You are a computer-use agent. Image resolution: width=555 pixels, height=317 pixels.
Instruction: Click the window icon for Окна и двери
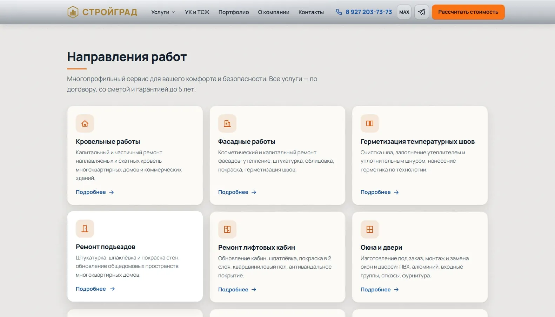coord(370,229)
